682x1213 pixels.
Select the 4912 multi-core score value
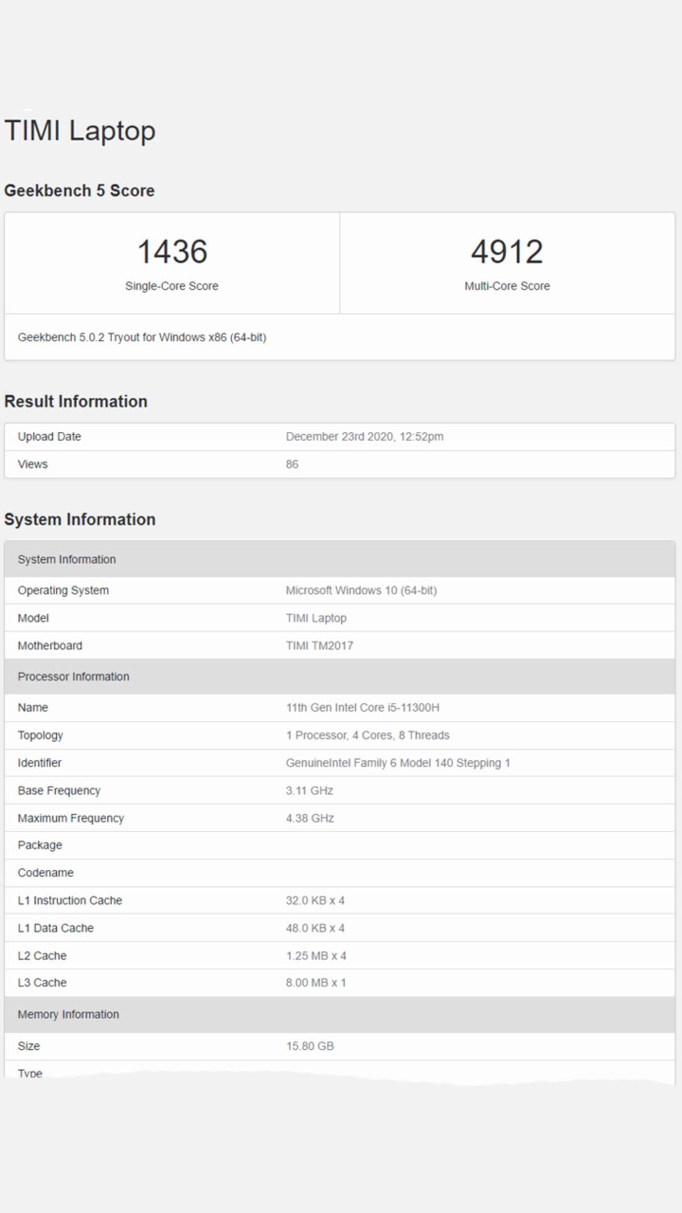[507, 251]
